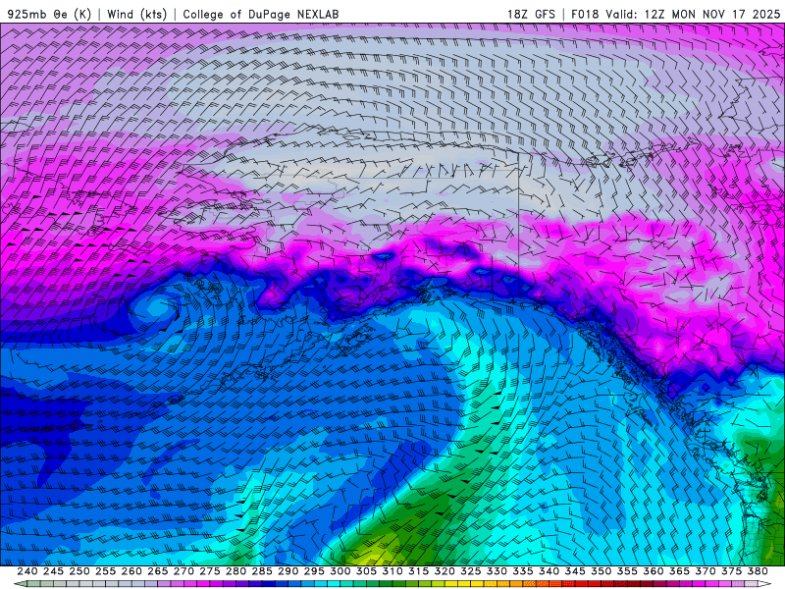Click the 290 value on the color scale

coord(288,571)
